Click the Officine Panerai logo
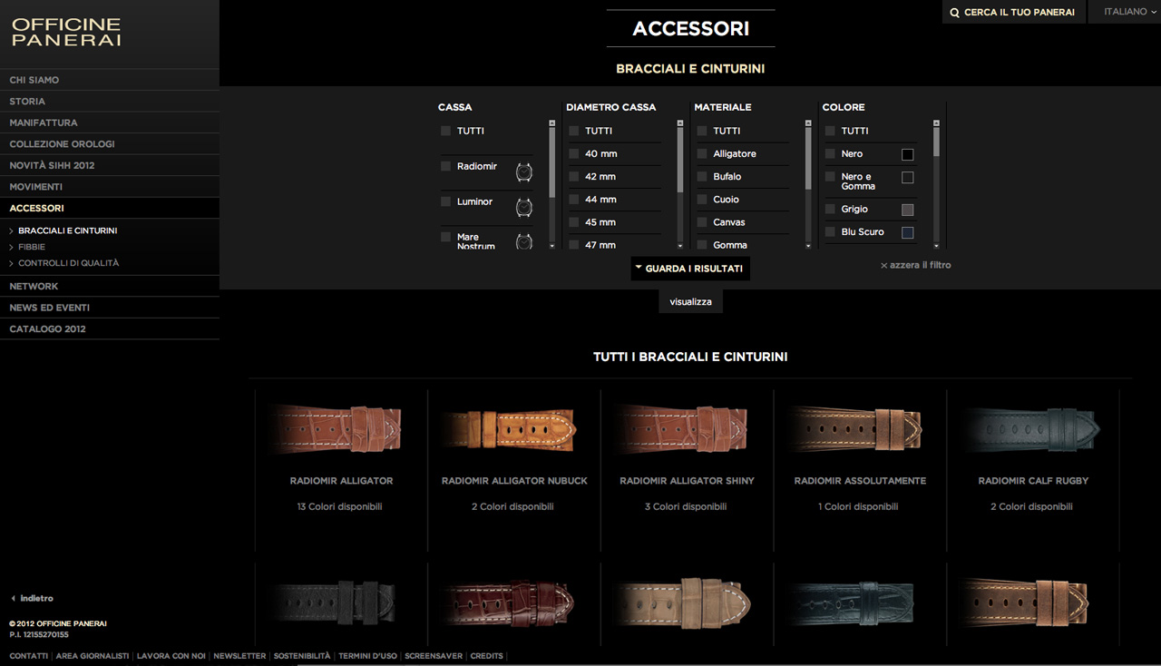 66,33
